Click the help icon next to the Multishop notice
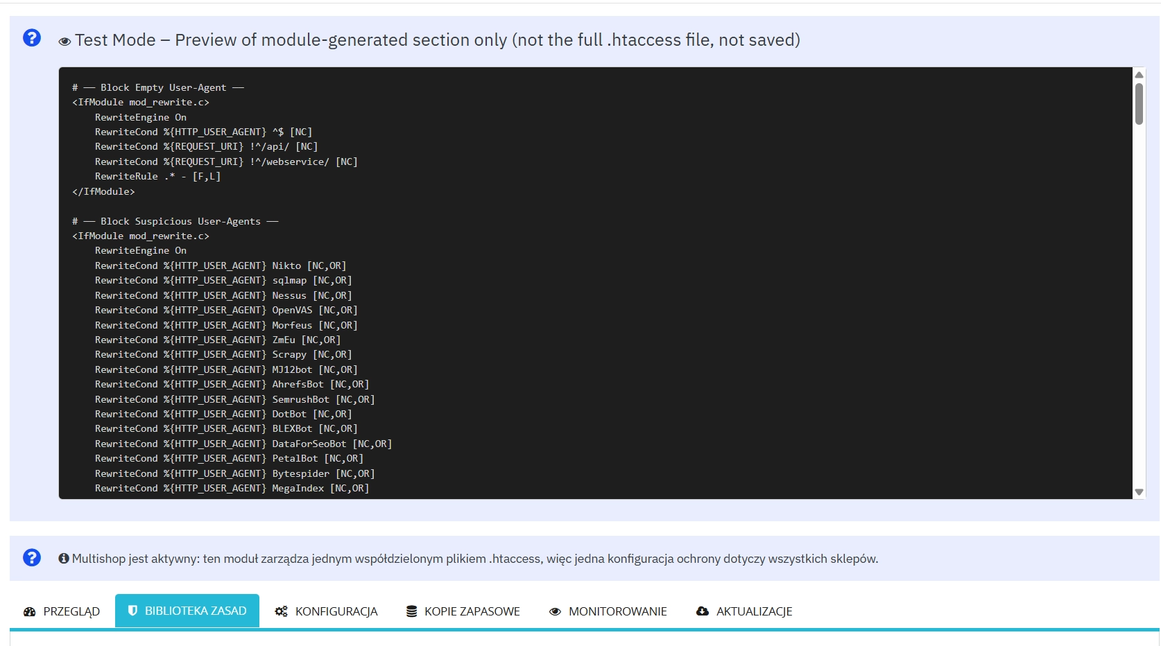The height and width of the screenshot is (646, 1161). (32, 557)
